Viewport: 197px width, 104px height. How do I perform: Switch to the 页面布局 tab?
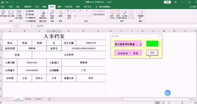point(28,7)
